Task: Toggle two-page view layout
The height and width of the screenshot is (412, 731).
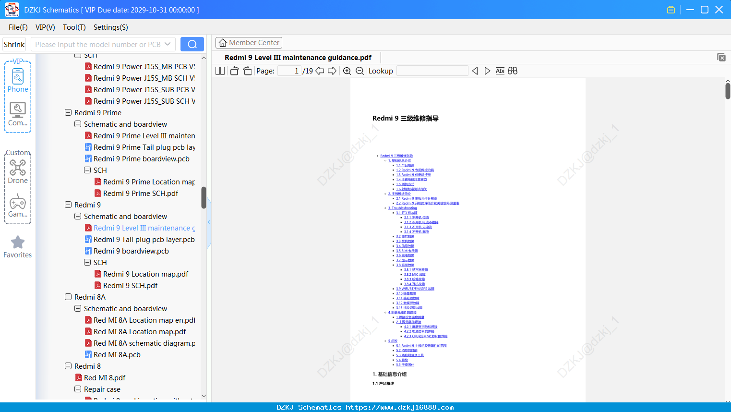Action: coord(220,71)
